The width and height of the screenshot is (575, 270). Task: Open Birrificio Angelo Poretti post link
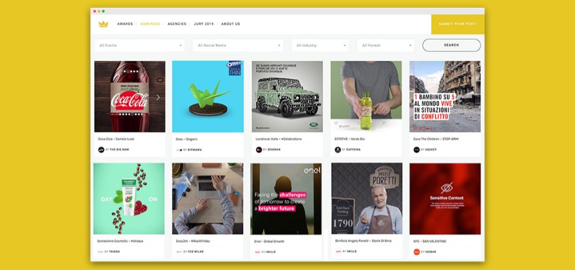[x=363, y=241]
